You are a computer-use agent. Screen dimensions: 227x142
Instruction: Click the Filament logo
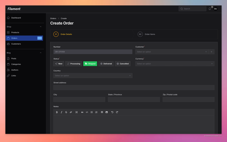pyautogui.click(x=14, y=9)
